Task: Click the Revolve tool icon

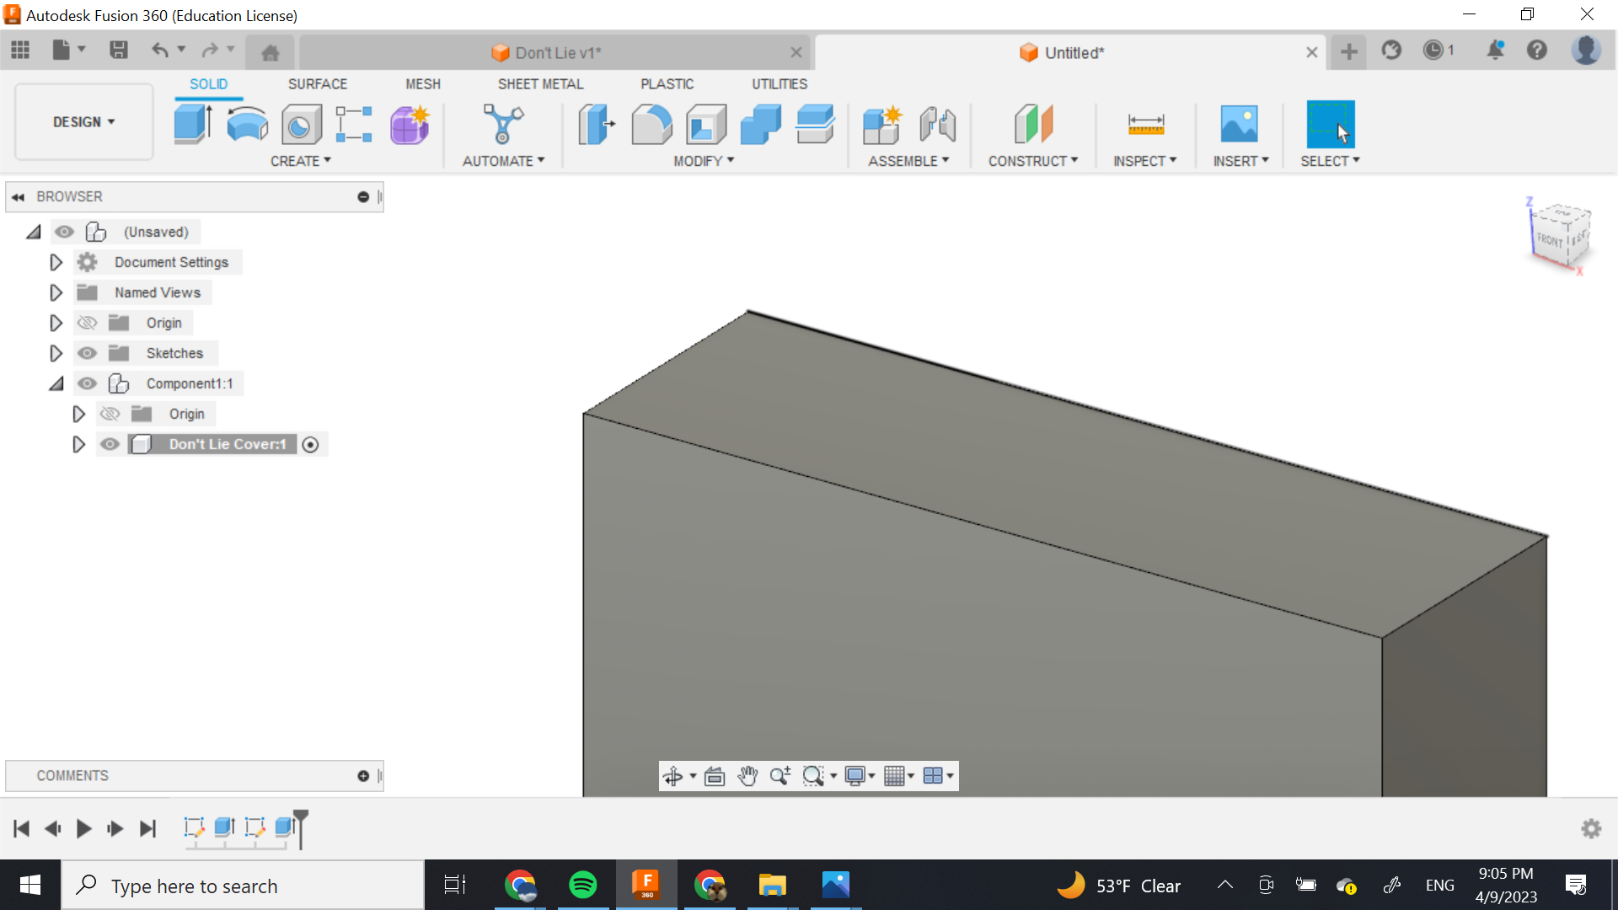Action: [247, 125]
